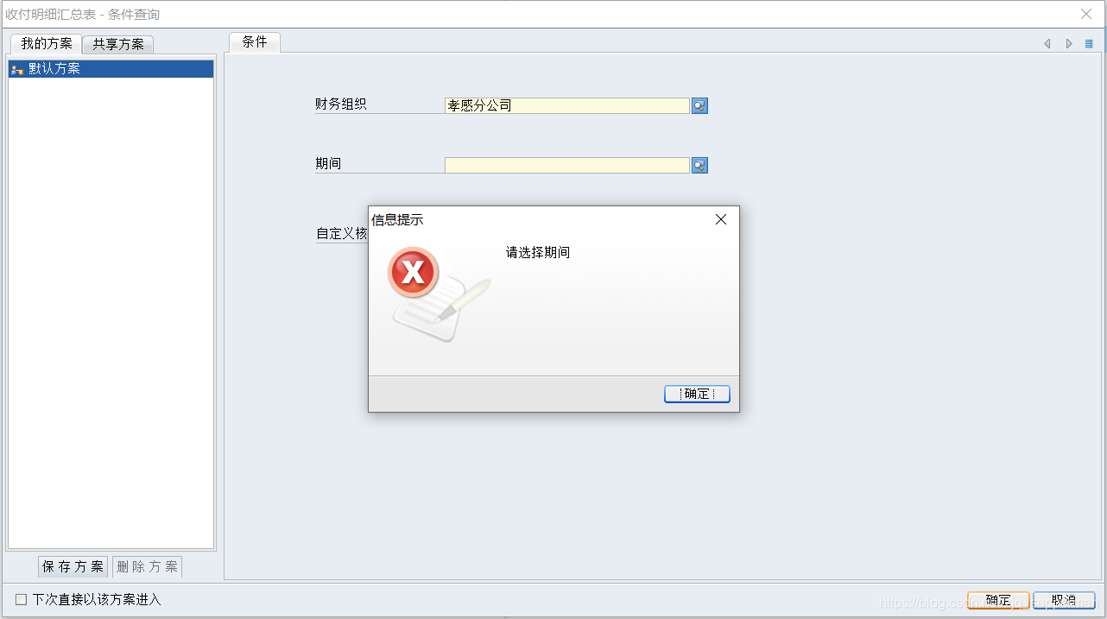Click the bottom 确定 button of query window

(x=998, y=600)
